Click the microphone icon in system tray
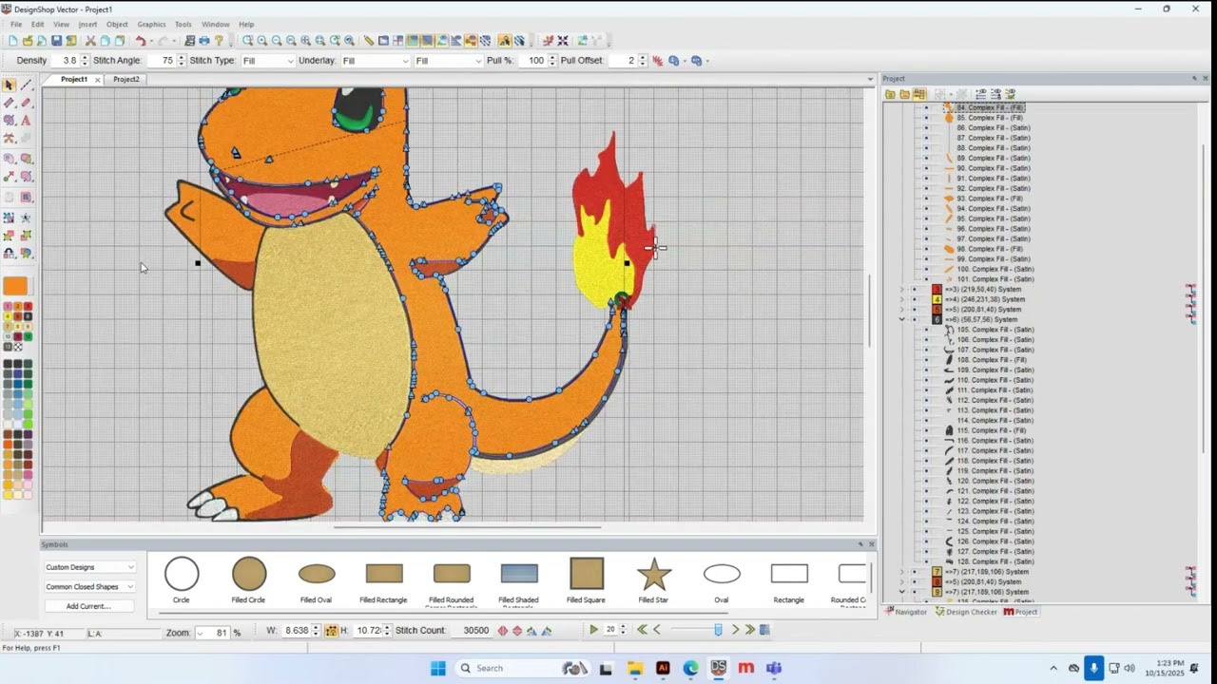 click(1093, 668)
